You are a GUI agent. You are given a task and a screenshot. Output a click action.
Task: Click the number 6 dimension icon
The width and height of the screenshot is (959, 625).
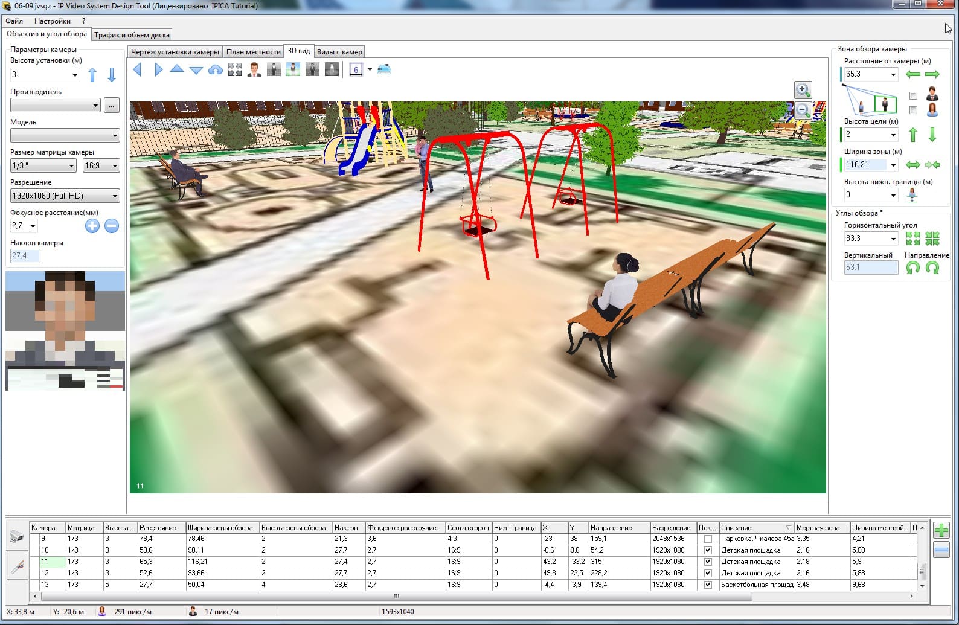(356, 70)
